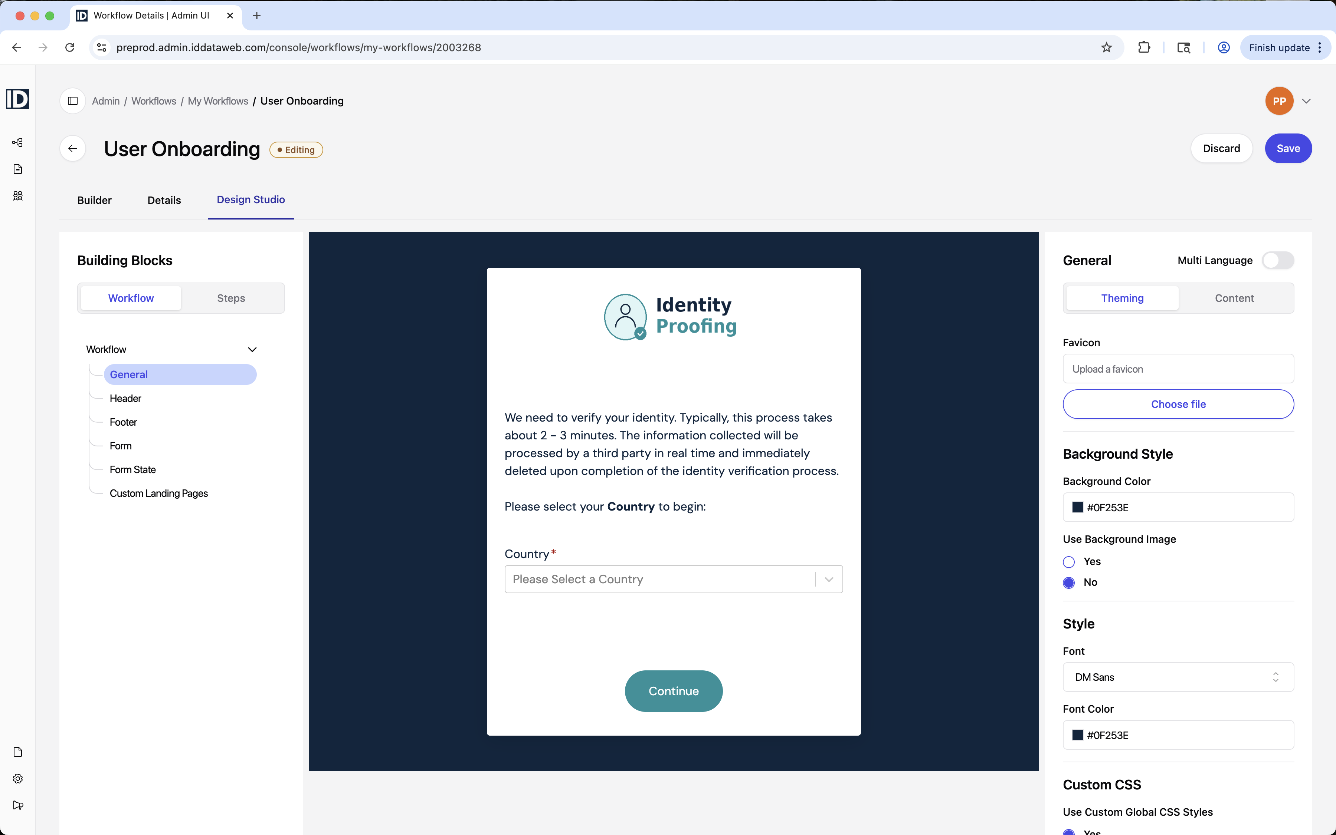Click Choose file for favicon
This screenshot has width=1336, height=835.
tap(1178, 404)
